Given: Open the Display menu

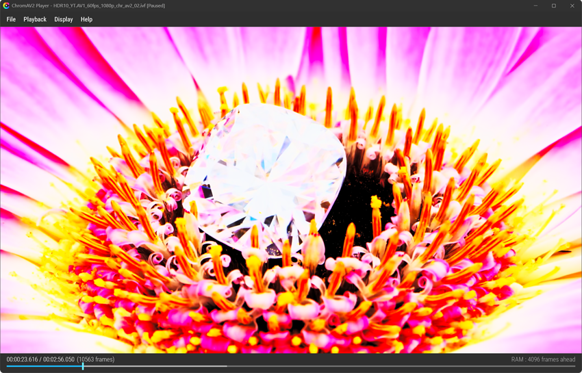Looking at the screenshot, I should (64, 19).
